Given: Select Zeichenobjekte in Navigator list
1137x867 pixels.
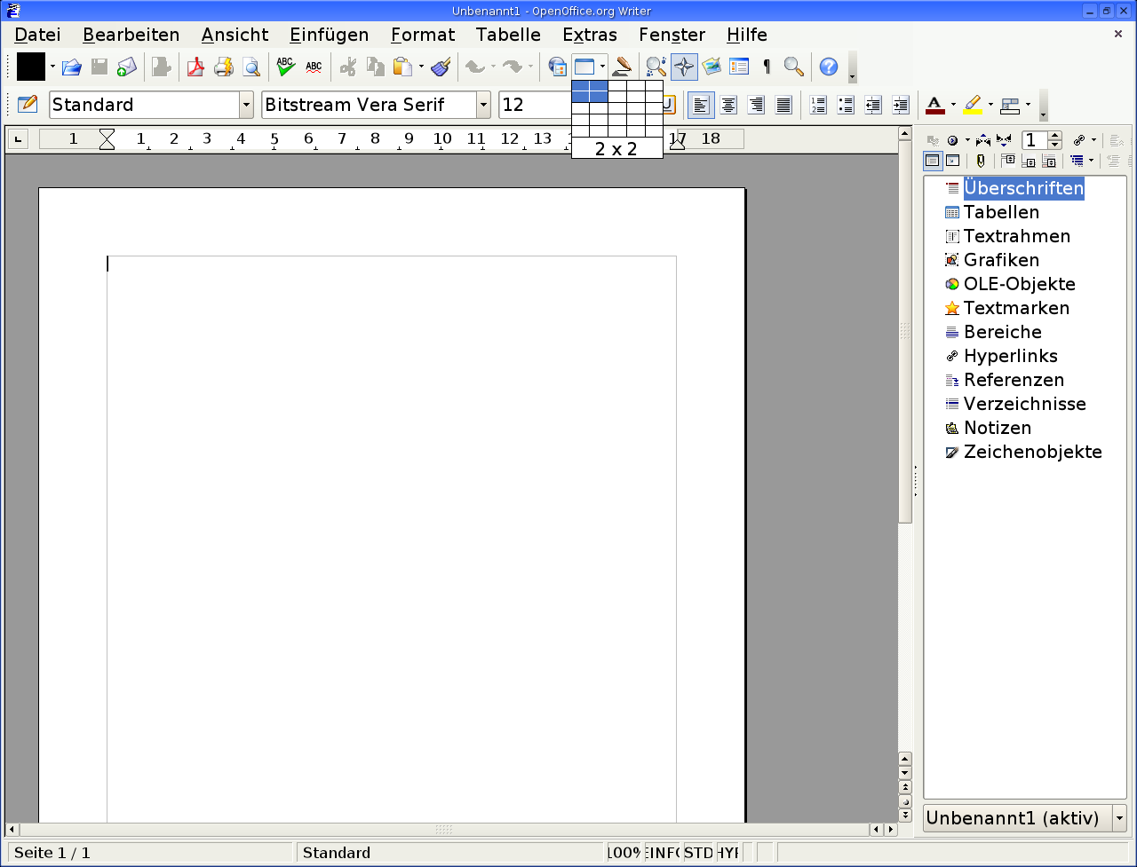Looking at the screenshot, I should [1032, 452].
